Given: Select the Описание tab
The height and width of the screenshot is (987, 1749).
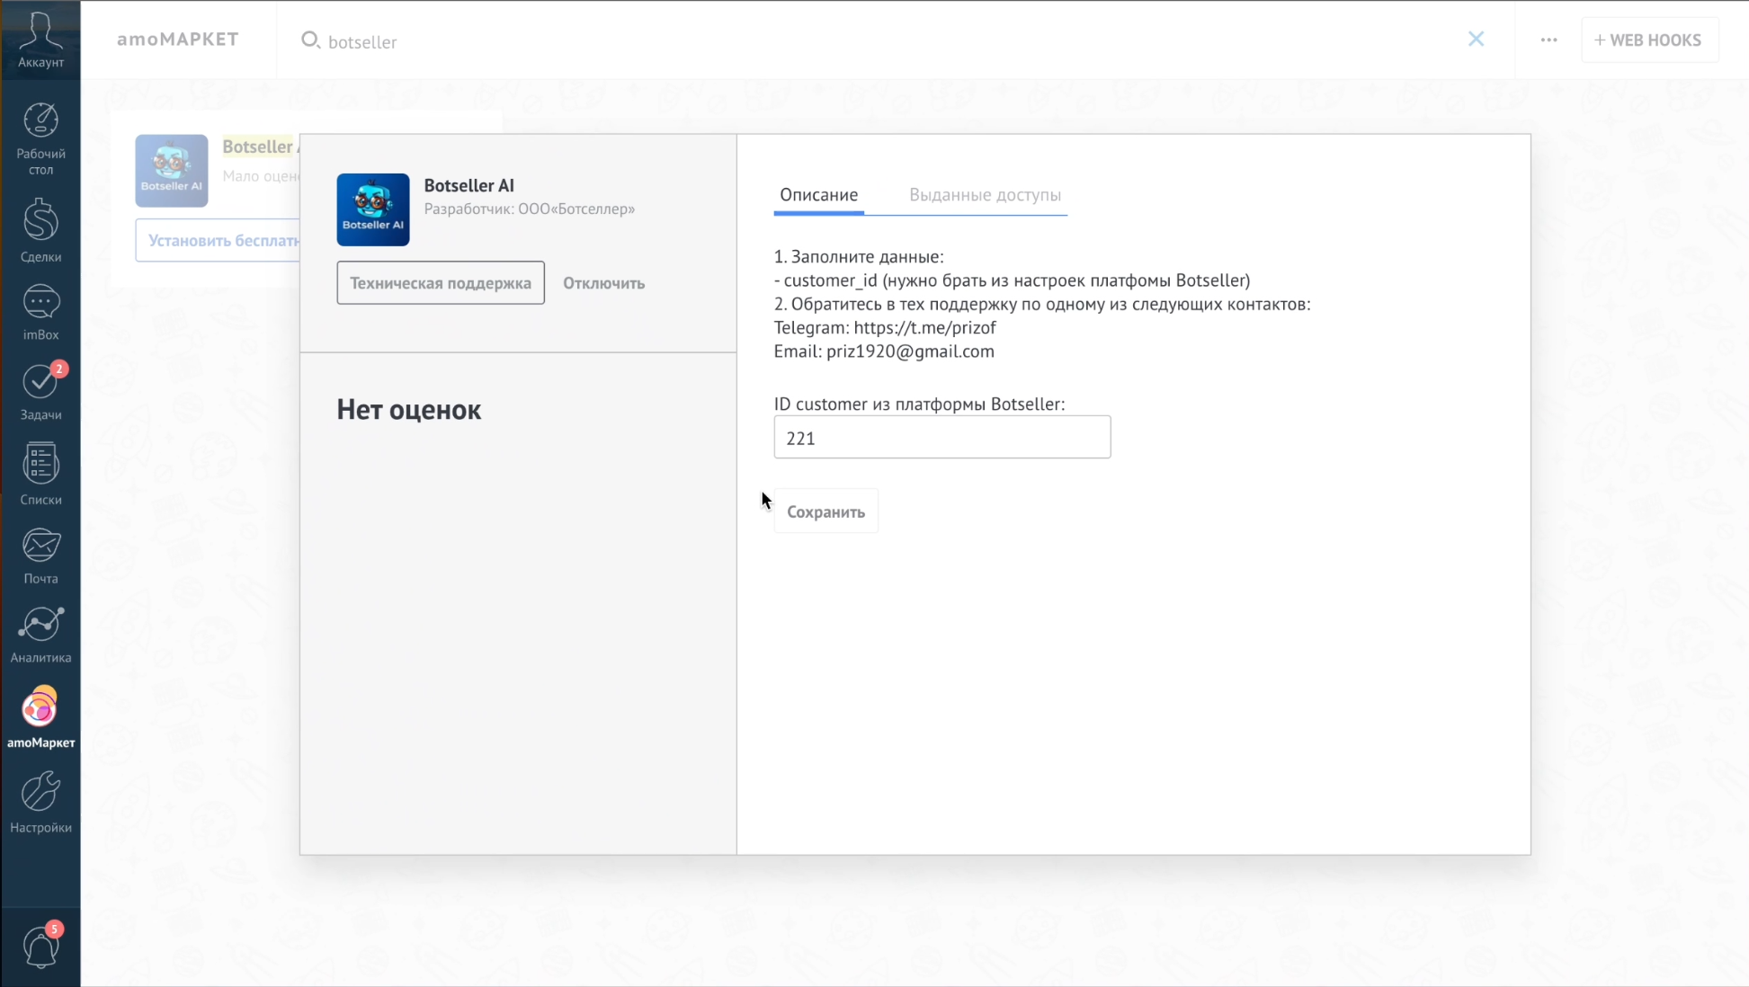Looking at the screenshot, I should pos(818,195).
